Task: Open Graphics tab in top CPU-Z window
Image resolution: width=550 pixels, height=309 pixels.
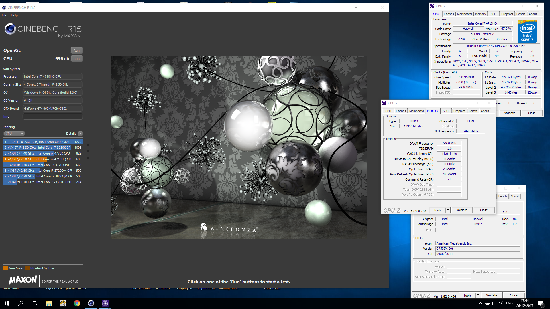Action: click(x=507, y=14)
